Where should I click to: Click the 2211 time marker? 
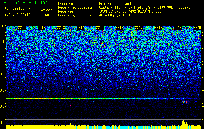pos(22,28)
